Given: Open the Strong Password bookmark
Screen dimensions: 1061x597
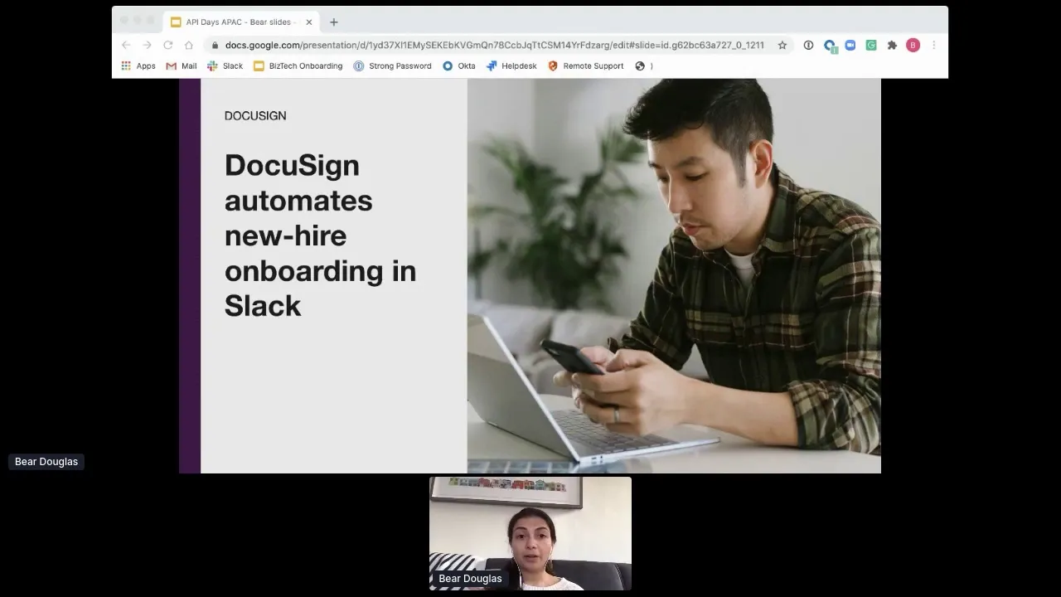Looking at the screenshot, I should (x=392, y=66).
